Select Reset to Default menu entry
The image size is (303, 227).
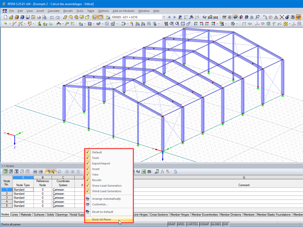pos(109,212)
